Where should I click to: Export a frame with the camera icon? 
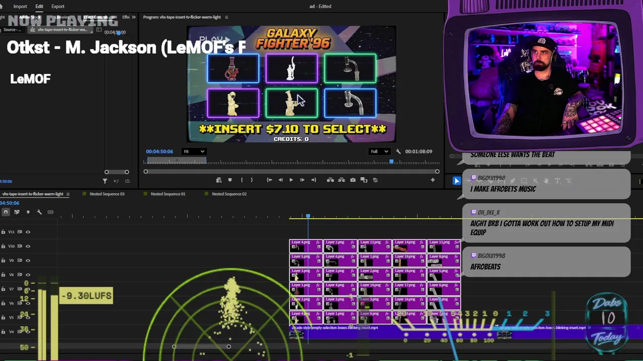point(353,180)
